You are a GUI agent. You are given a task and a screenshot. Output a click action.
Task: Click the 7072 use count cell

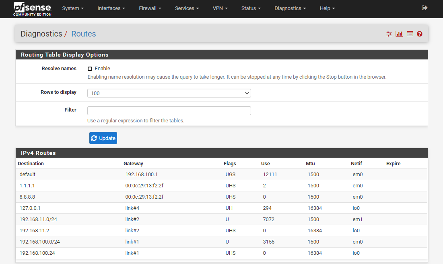tap(269, 219)
